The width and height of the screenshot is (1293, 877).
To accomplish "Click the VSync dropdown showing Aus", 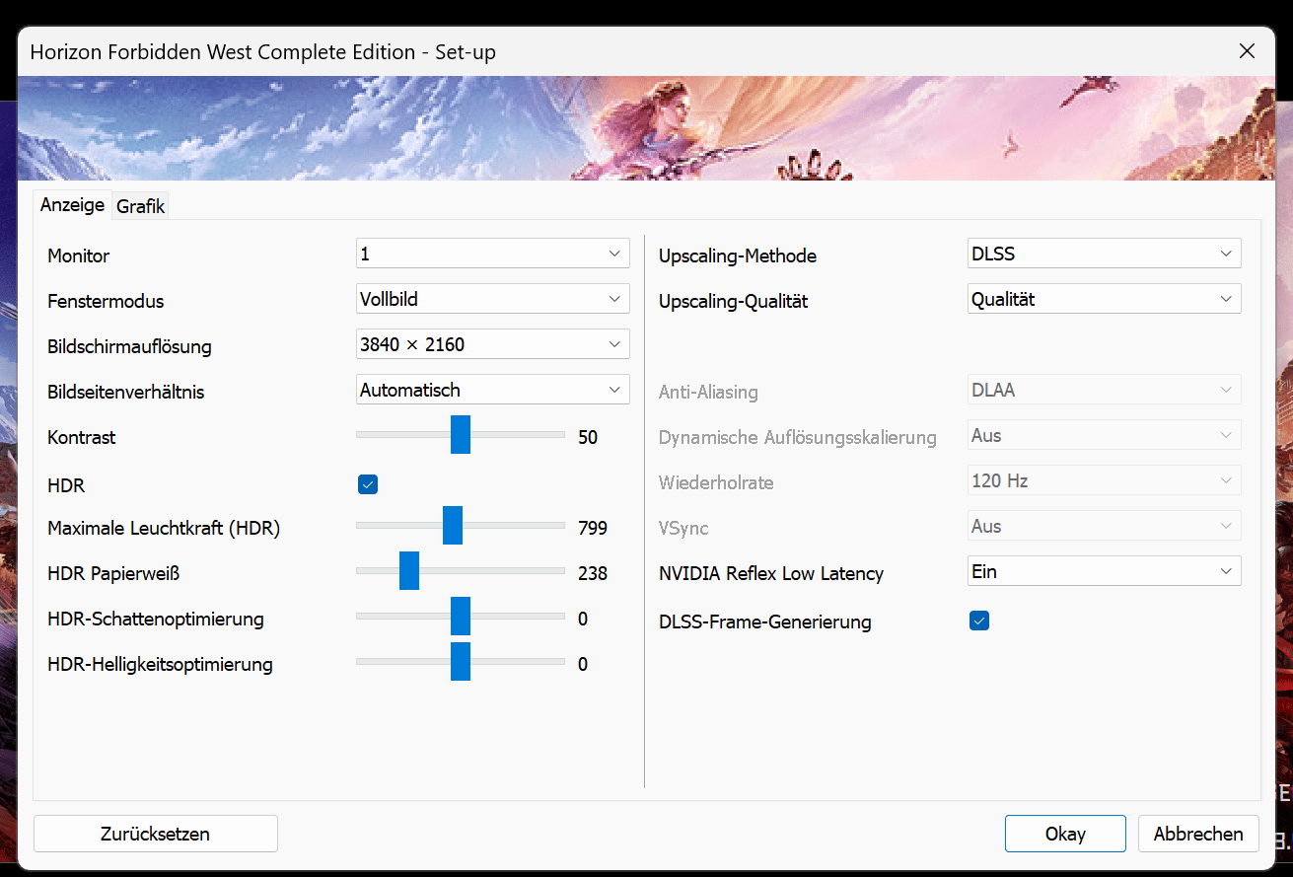I will tap(1104, 526).
